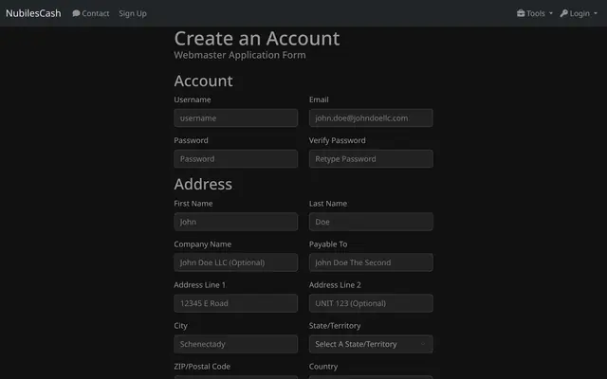This screenshot has height=379, width=607.
Task: Click the Contact speech bubble icon
Action: (76, 13)
